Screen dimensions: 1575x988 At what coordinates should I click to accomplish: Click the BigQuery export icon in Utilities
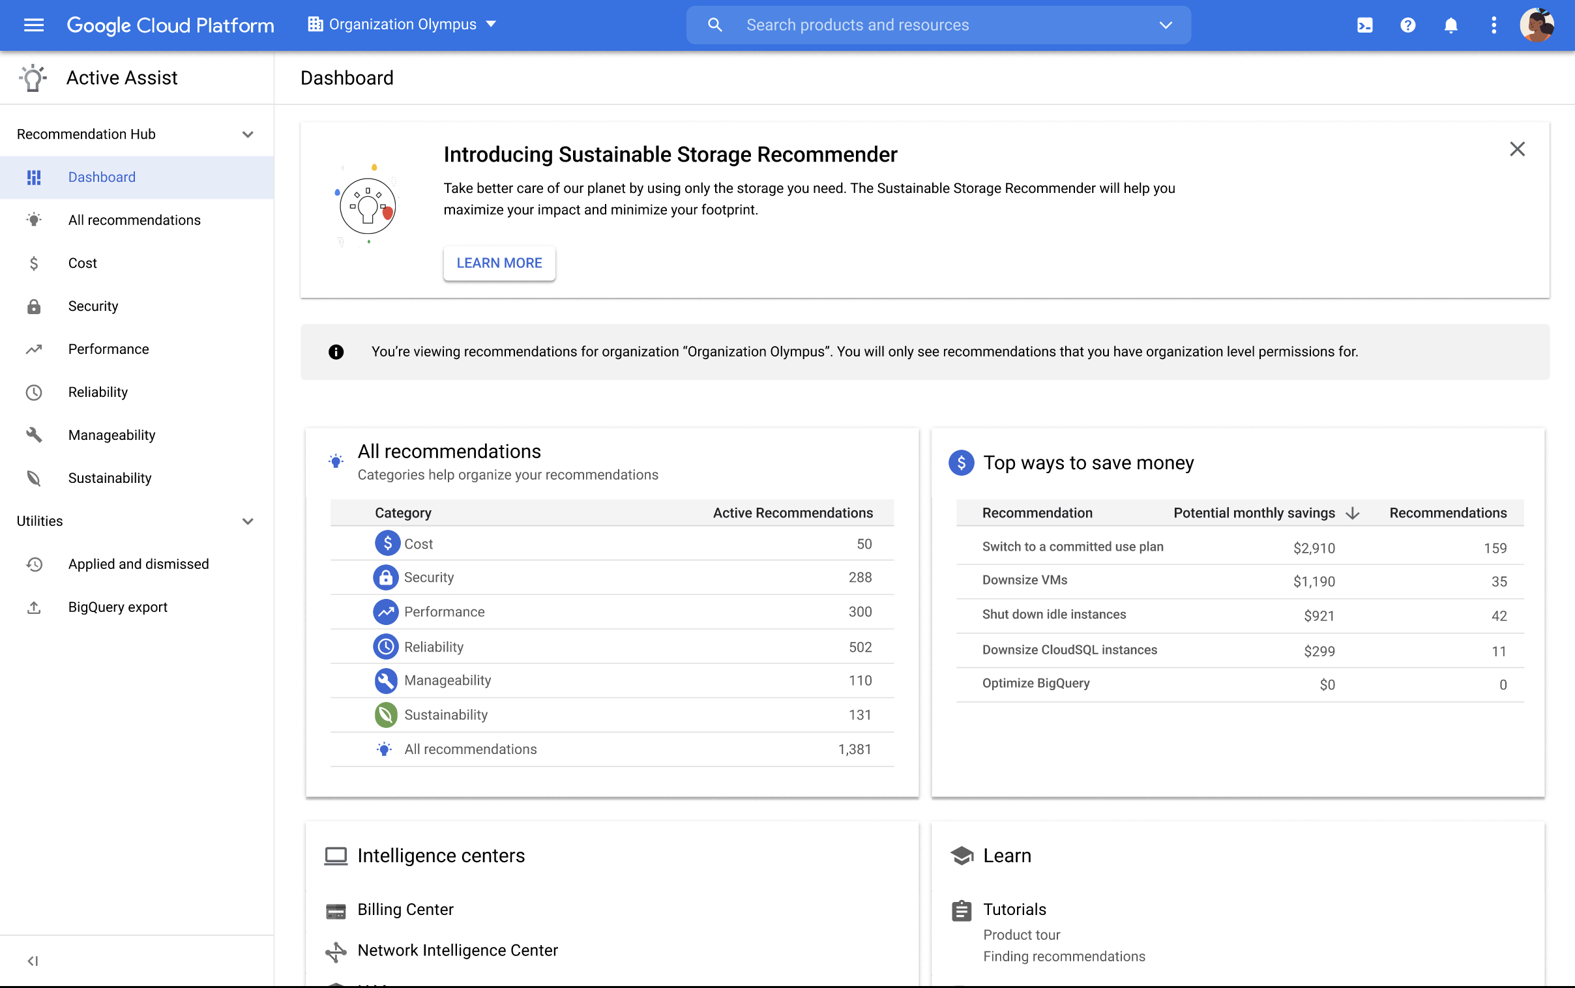[34, 607]
